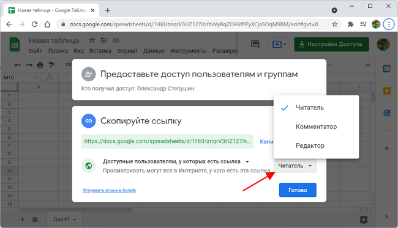Image resolution: width=398 pixels, height=228 pixels.
Task: Click the paint format toolbar icon
Action: tap(51, 65)
